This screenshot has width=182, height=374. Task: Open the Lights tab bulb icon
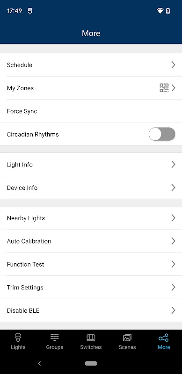click(18, 338)
